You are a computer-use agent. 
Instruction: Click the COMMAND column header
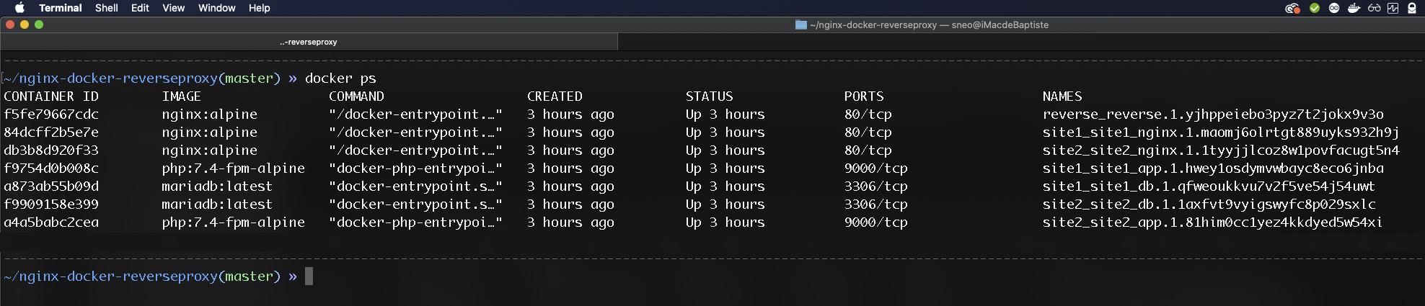[x=356, y=96]
